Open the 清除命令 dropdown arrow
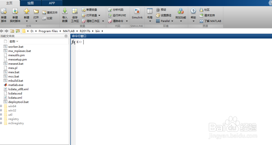 pyautogui.click(x=127, y=21)
